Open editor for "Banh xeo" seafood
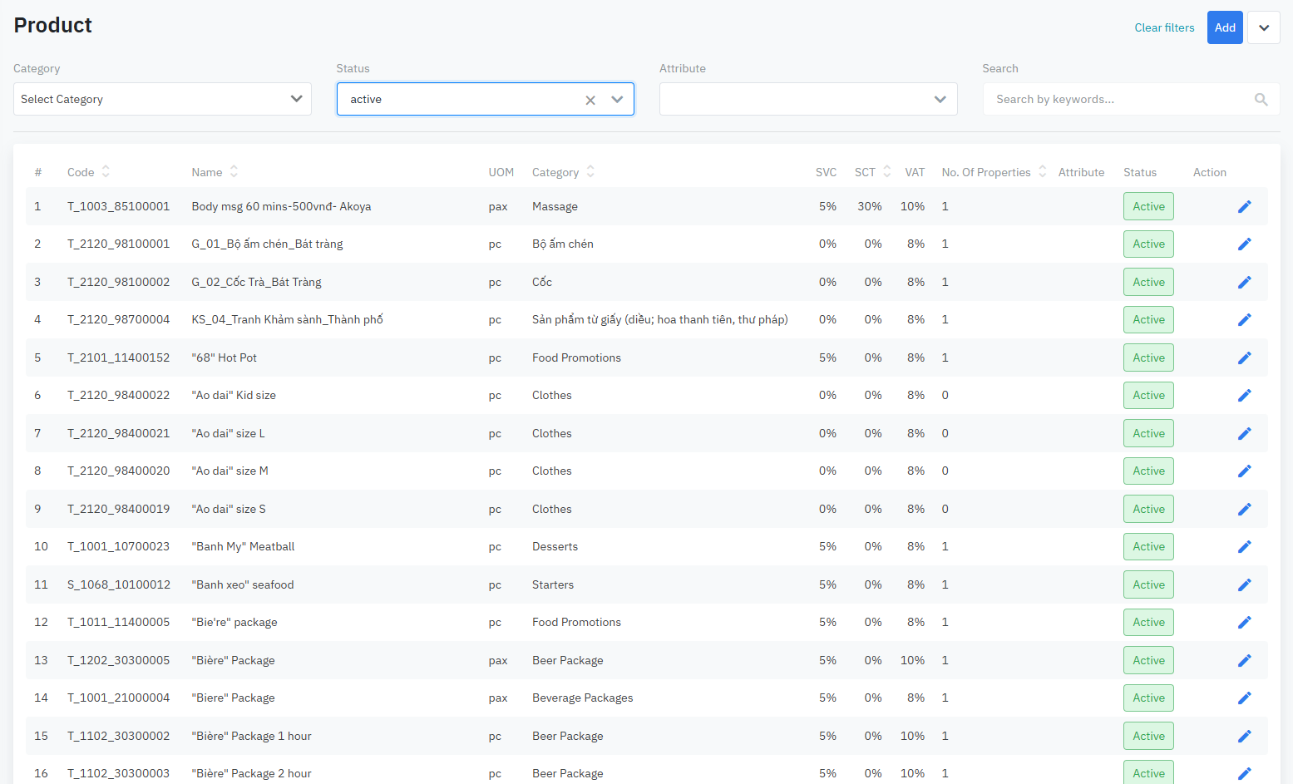The width and height of the screenshot is (1293, 784). coord(1244,584)
